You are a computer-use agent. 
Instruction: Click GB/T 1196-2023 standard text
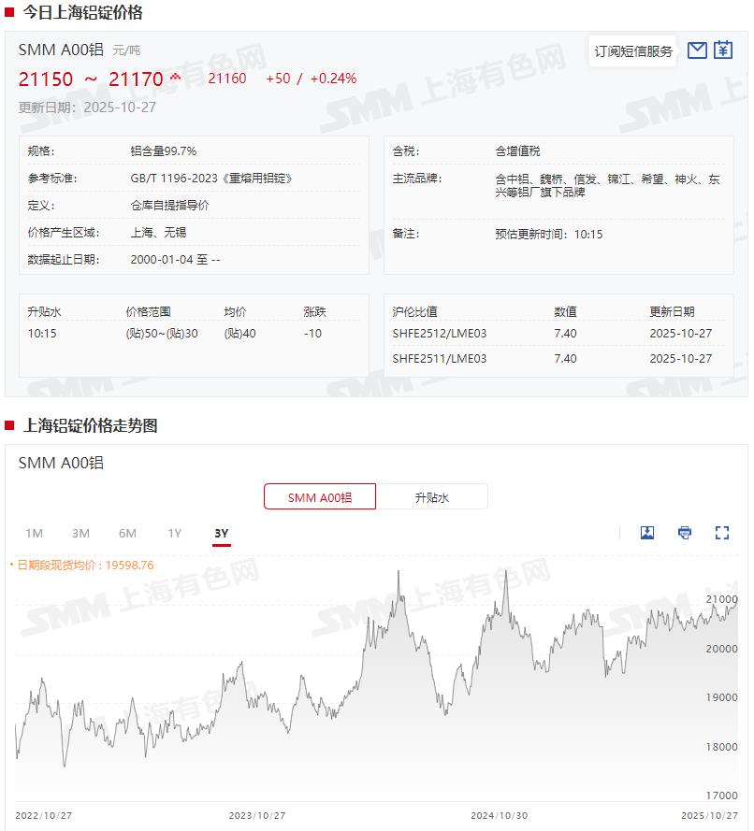pyautogui.click(x=211, y=178)
